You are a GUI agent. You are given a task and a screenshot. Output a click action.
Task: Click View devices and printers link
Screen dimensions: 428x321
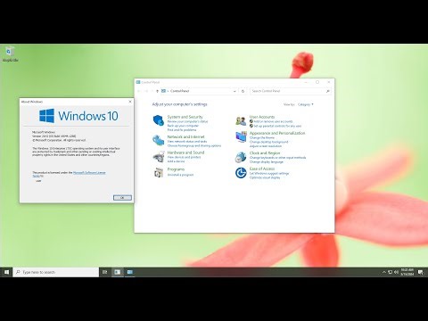(184, 157)
